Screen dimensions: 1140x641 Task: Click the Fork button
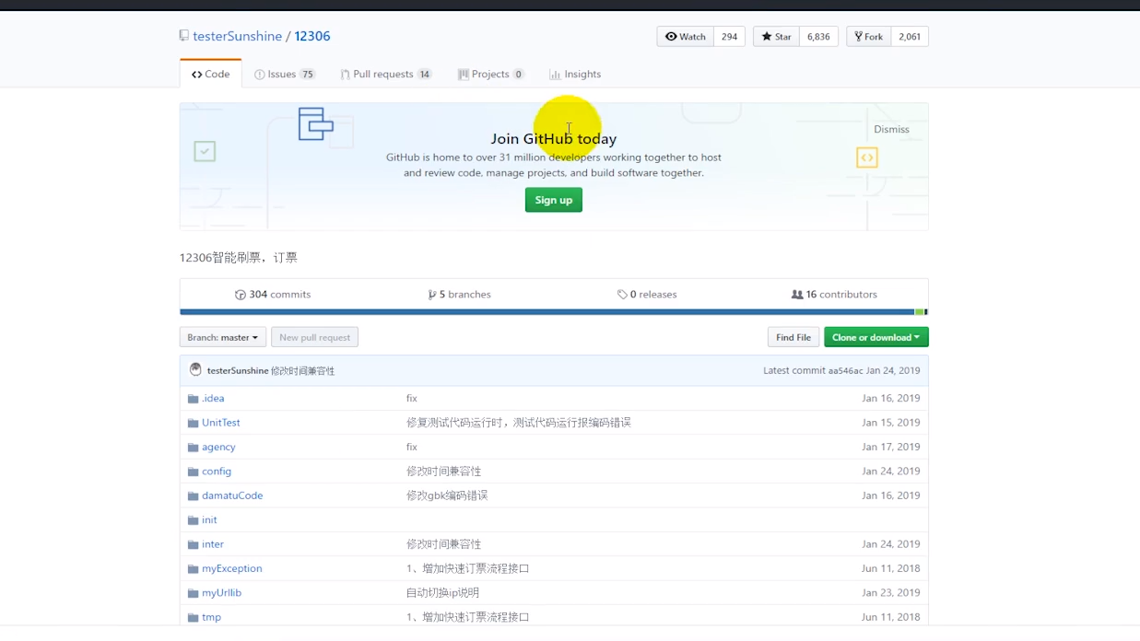point(868,37)
